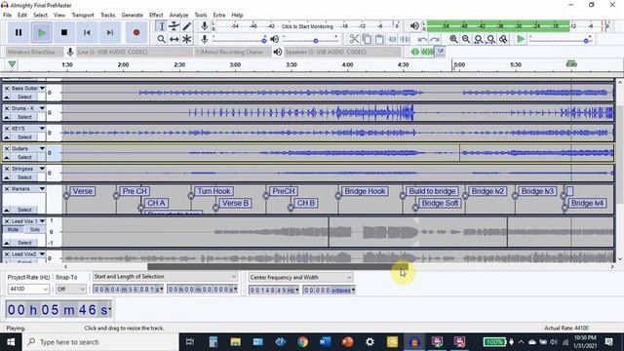Click the Fit Selection to Width icon
This screenshot has height=351, width=624.
(479, 39)
